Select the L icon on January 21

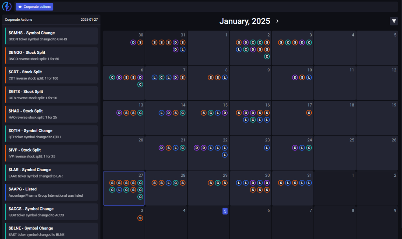point(175,148)
